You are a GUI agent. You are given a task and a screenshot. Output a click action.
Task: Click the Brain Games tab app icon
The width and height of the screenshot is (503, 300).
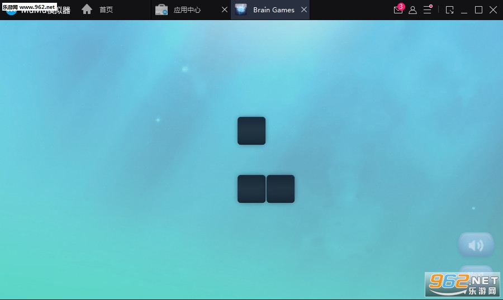point(241,10)
